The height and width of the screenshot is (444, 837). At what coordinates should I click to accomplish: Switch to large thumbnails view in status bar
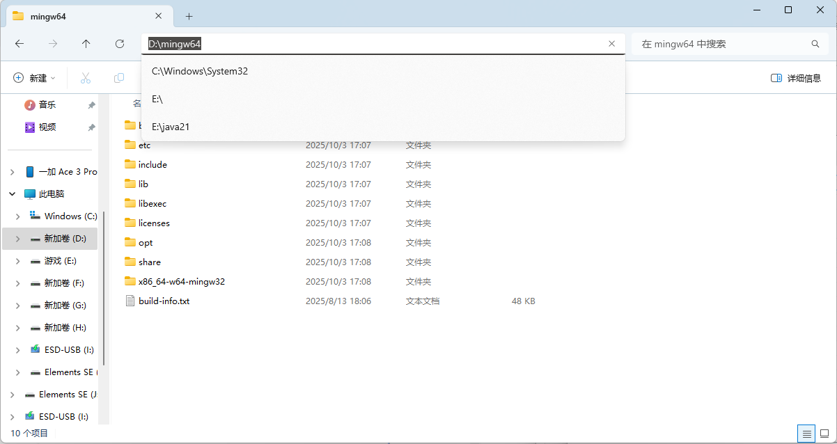point(824,434)
